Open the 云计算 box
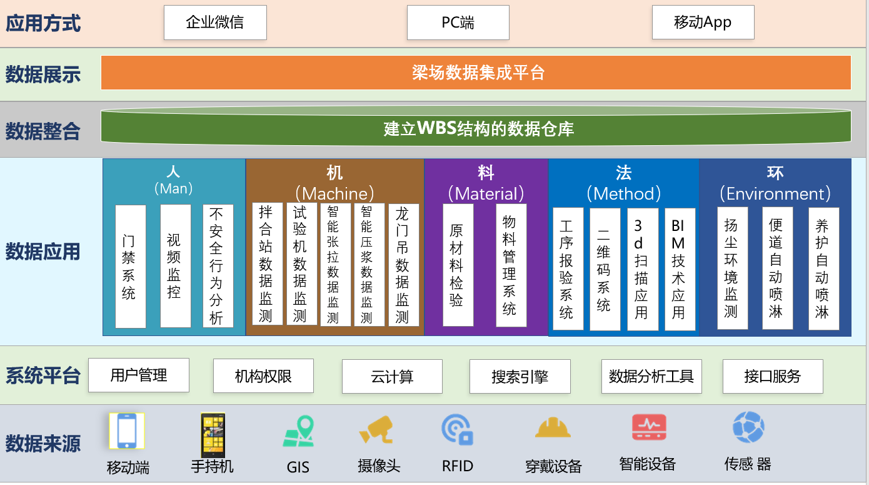Screen dimensions: 869x485 [392, 377]
